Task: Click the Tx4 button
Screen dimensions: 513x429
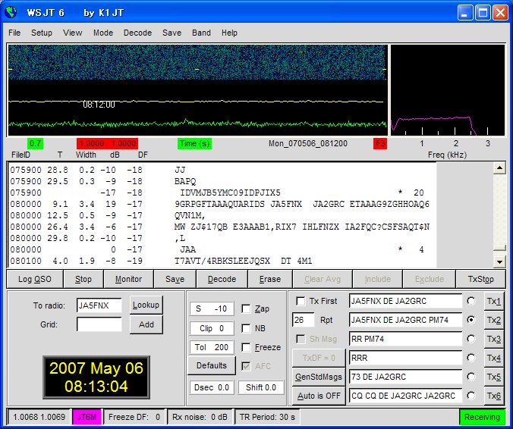Action: 494,358
